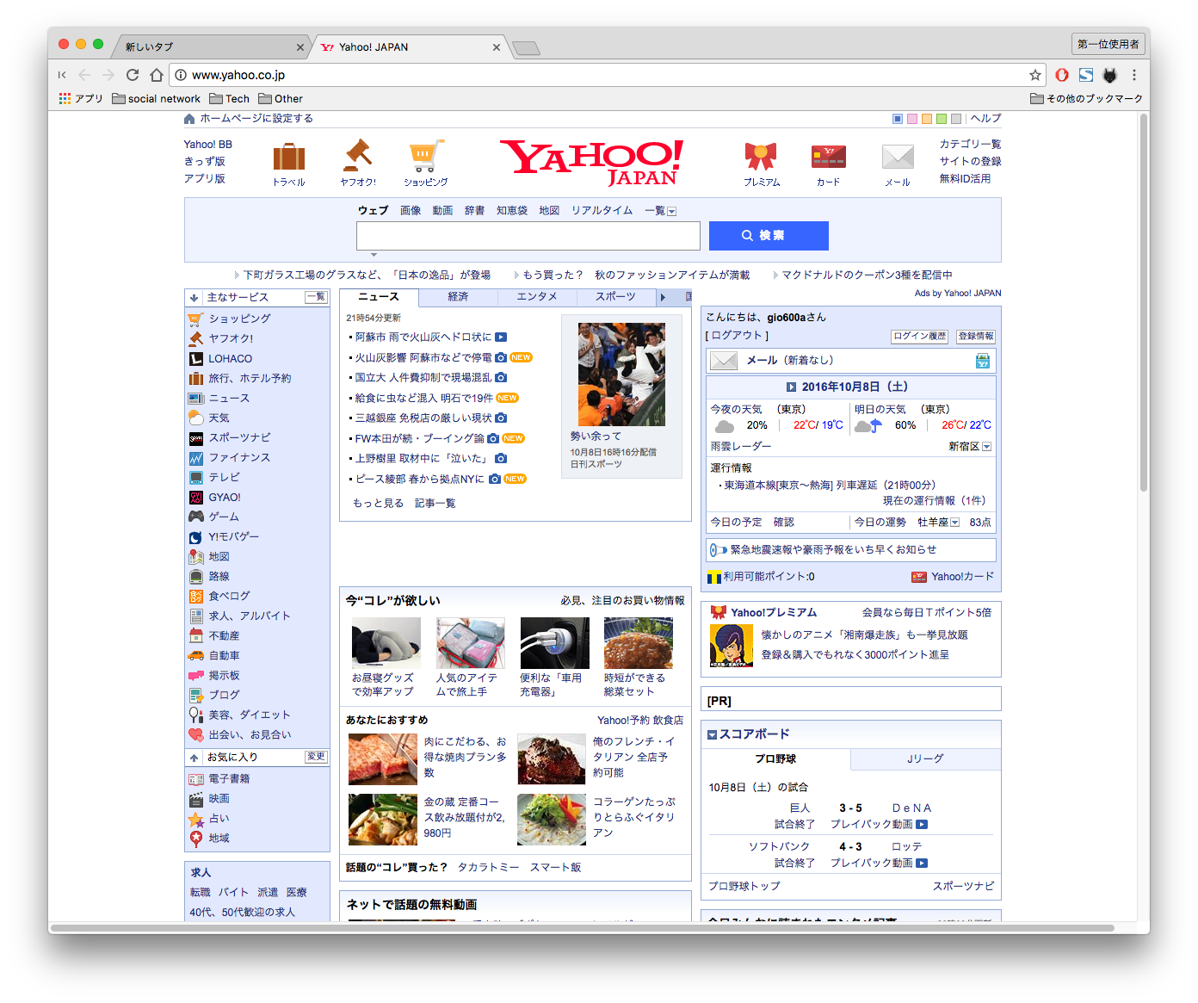1198x1003 pixels.
Task: Select the green theme color swatch
Action: (x=942, y=119)
